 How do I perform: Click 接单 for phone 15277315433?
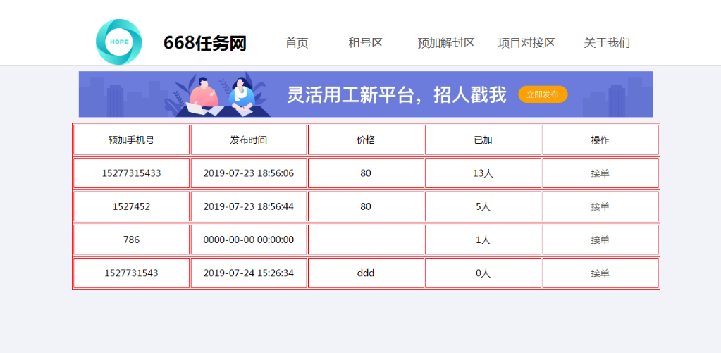click(x=600, y=173)
